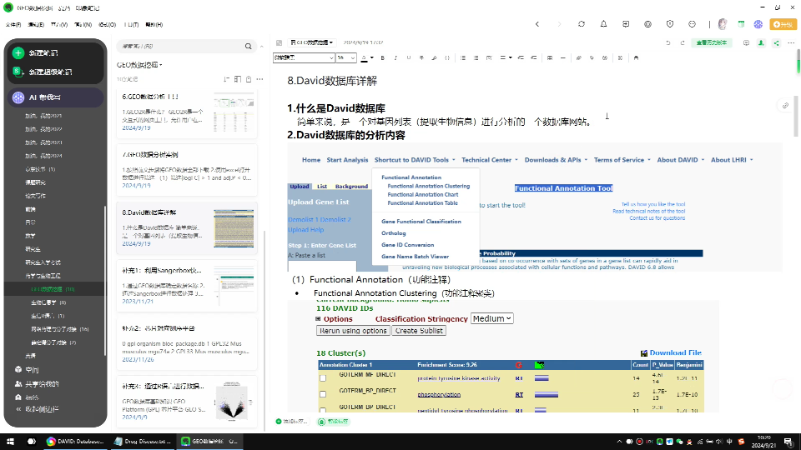Click the orange upgrade button
The width and height of the screenshot is (801, 450).
(783, 24)
